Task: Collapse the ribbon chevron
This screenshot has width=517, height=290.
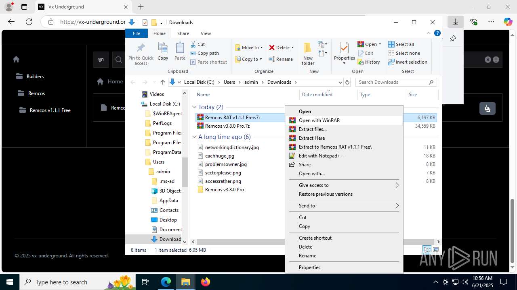Action: coord(429,33)
